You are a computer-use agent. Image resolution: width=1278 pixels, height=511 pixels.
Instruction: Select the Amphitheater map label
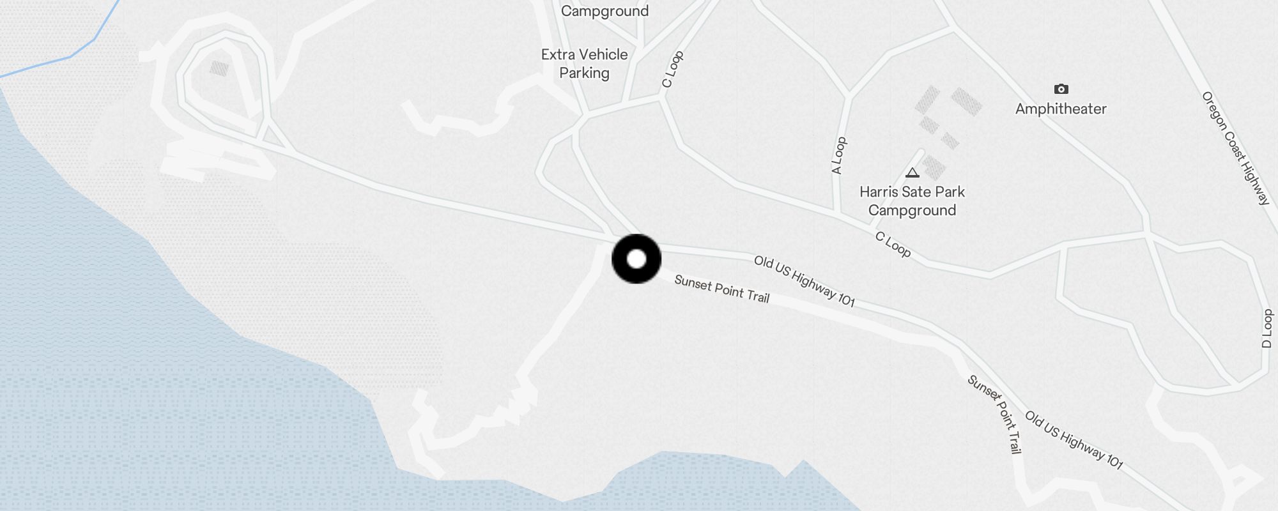1061,109
